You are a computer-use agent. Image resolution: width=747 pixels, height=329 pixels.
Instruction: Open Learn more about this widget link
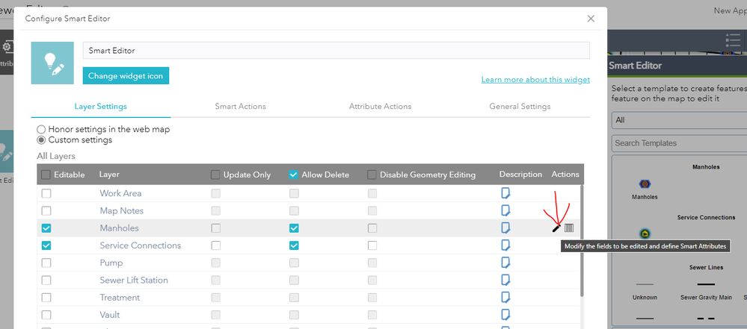pyautogui.click(x=535, y=80)
